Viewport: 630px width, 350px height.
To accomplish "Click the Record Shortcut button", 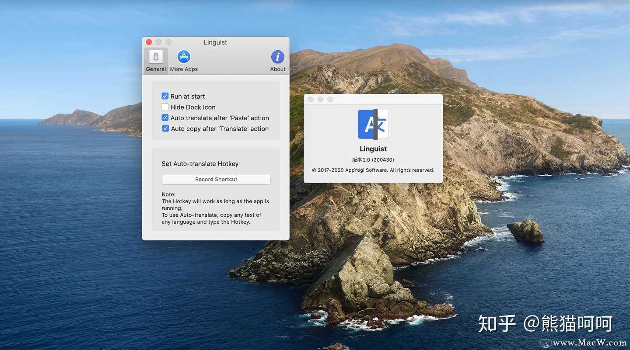I will point(216,179).
